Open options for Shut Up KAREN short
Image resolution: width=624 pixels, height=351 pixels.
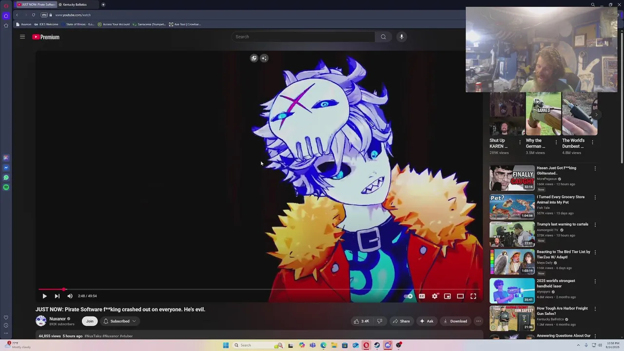[x=520, y=142]
